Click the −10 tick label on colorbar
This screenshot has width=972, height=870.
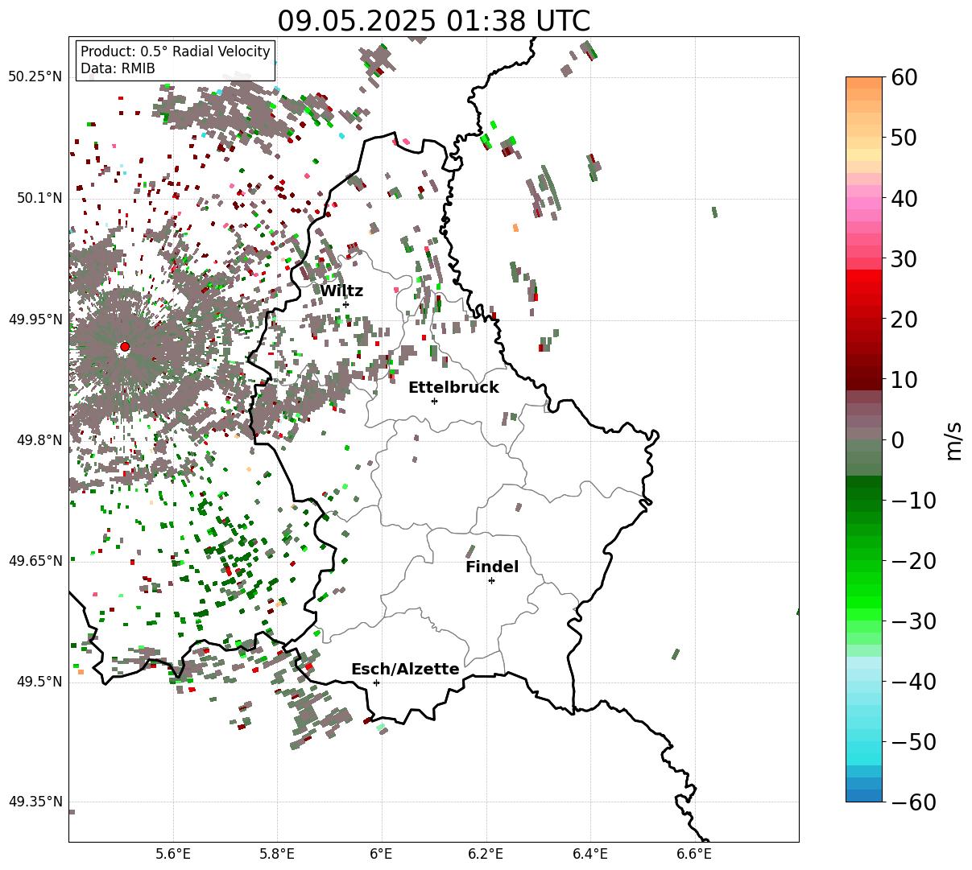point(912,501)
